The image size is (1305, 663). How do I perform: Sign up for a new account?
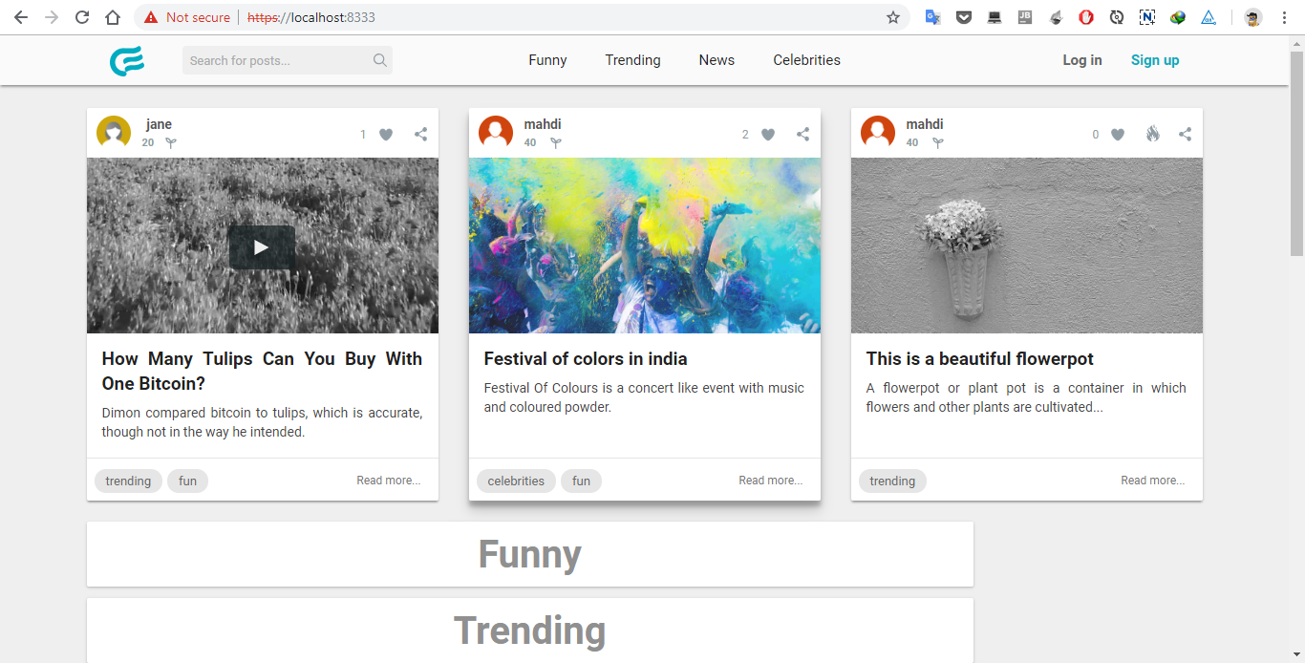point(1155,59)
